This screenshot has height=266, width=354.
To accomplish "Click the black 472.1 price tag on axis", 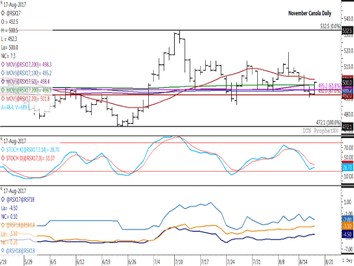I will (x=347, y=127).
